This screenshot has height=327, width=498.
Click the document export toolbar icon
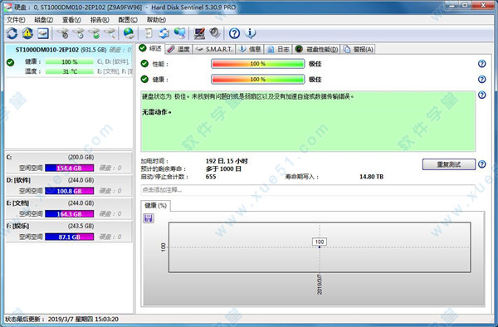[149, 33]
